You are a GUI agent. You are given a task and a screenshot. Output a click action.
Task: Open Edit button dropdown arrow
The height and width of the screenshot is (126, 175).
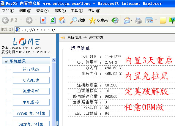coord(156,20)
